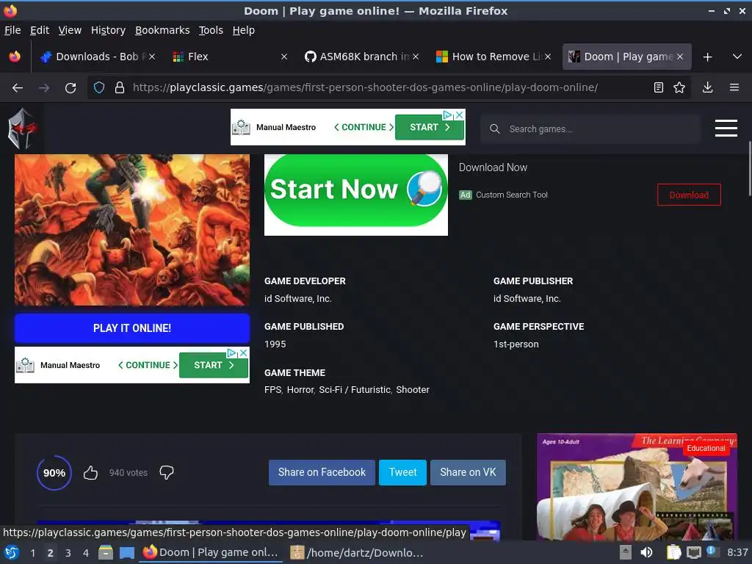Open AdChoices on the lower banner
The height and width of the screenshot is (564, 752).
(231, 353)
